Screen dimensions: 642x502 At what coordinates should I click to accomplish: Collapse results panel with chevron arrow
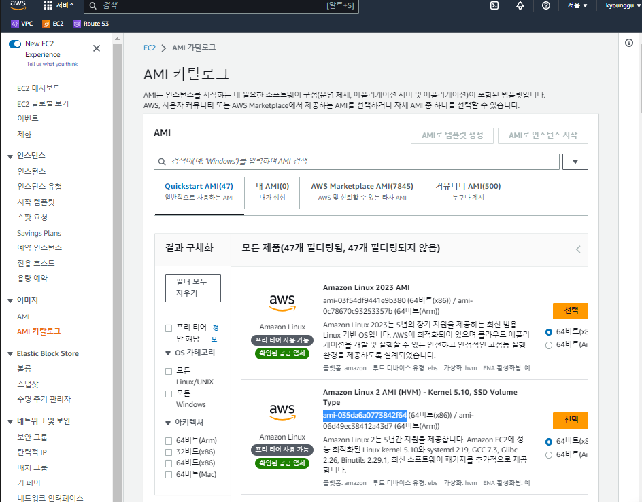tap(578, 249)
